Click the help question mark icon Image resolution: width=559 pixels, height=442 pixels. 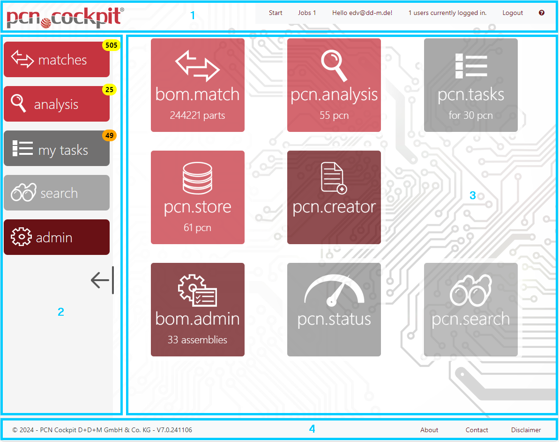point(542,13)
